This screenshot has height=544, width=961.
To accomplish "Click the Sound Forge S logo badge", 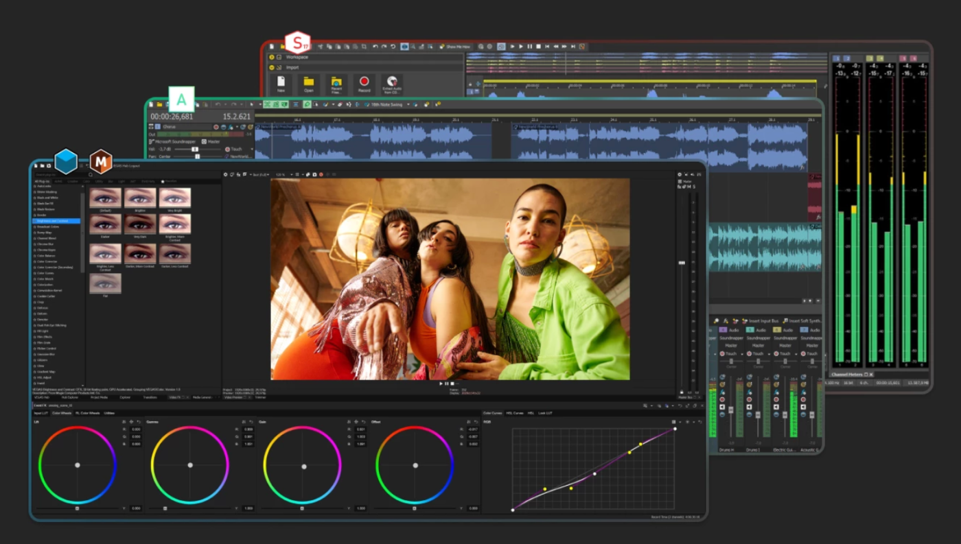I will pyautogui.click(x=298, y=43).
